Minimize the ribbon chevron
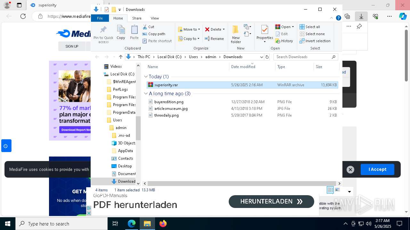The image size is (410, 230). coord(332,18)
